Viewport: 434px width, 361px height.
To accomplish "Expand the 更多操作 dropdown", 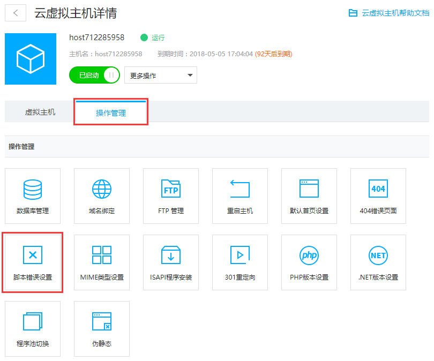I will coord(161,75).
